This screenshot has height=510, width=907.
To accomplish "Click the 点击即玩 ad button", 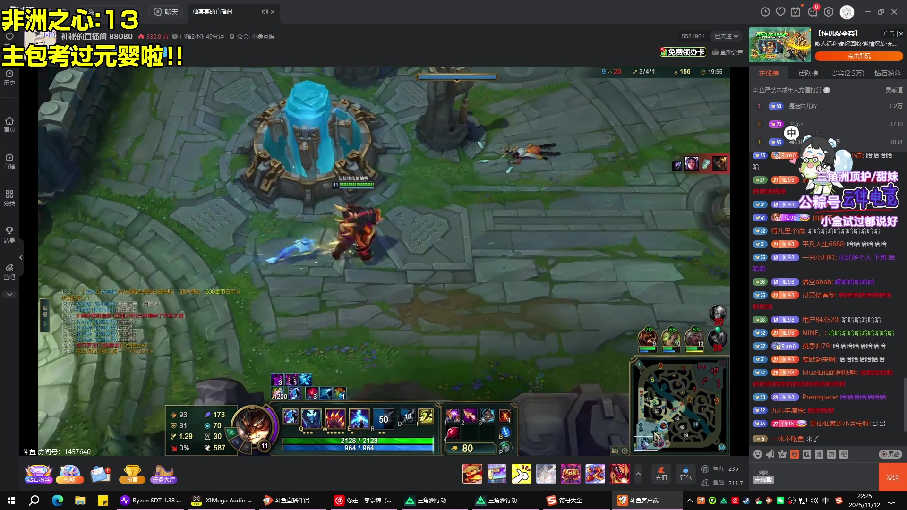I will tap(858, 56).
